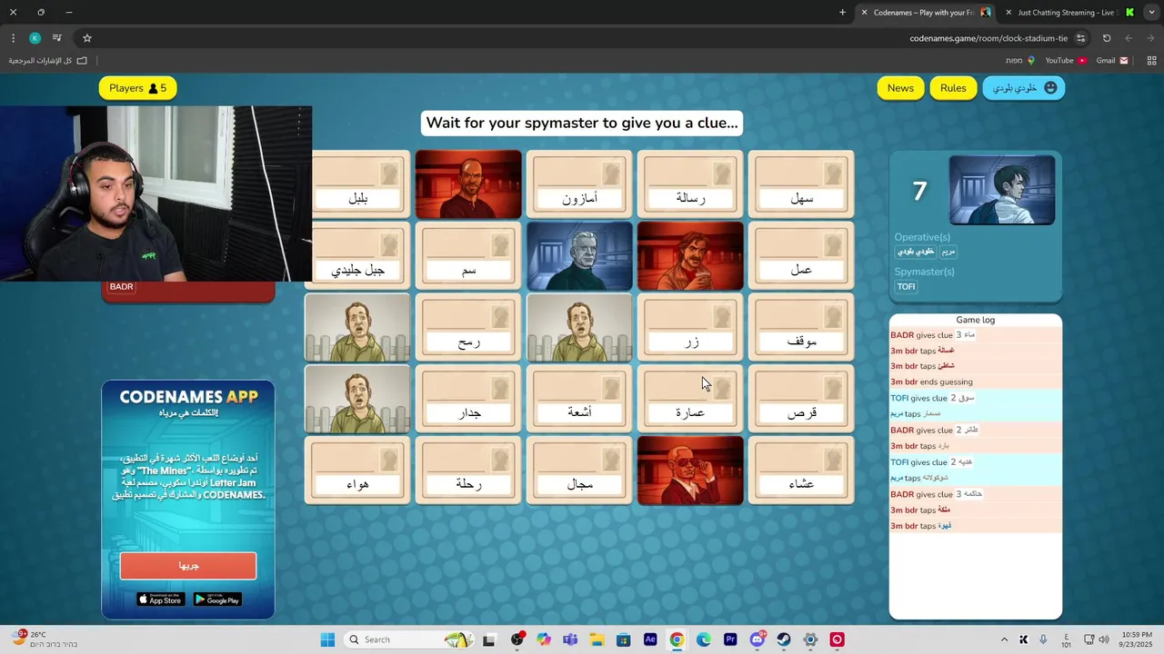
Task: Click the News button
Action: click(x=900, y=88)
